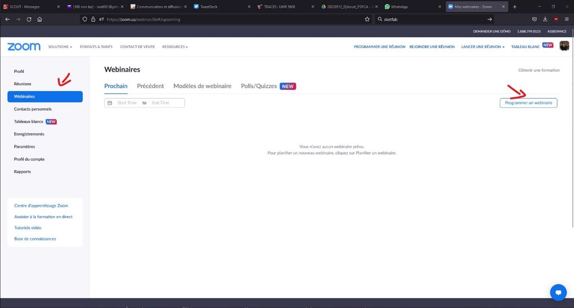Expand the Solutions dropdown menu
The height and width of the screenshot is (308, 574).
(60, 47)
